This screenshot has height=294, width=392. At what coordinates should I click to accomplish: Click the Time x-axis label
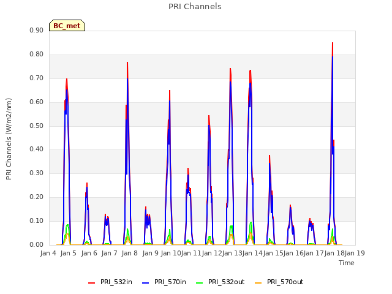pyautogui.click(x=347, y=263)
